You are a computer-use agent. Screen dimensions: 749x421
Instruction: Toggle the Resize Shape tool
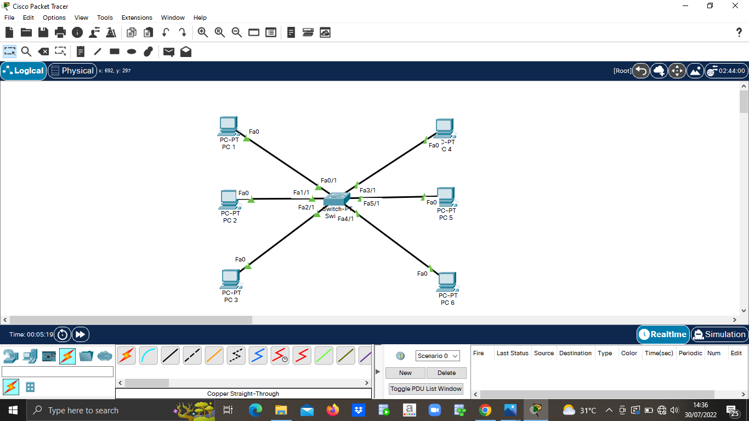click(60, 52)
